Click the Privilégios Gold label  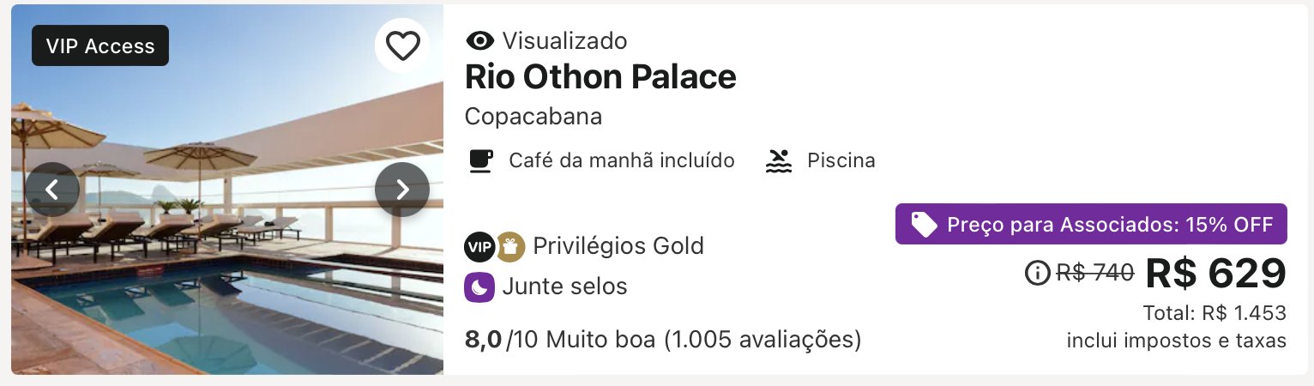618,246
